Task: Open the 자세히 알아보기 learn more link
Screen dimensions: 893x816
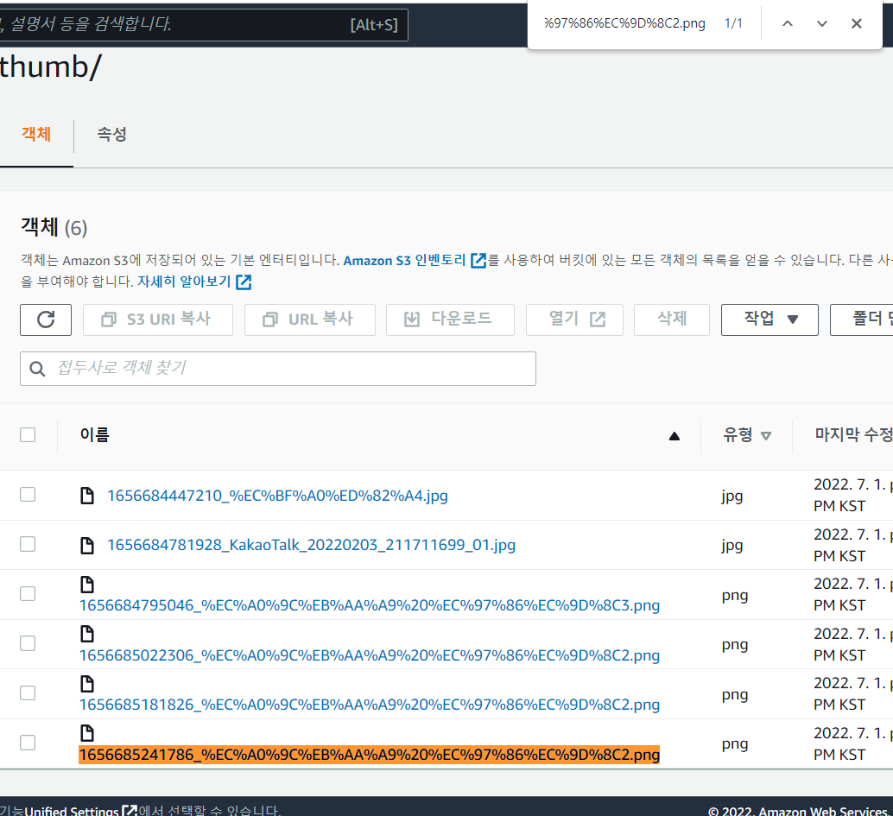Action: pyautogui.click(x=184, y=281)
